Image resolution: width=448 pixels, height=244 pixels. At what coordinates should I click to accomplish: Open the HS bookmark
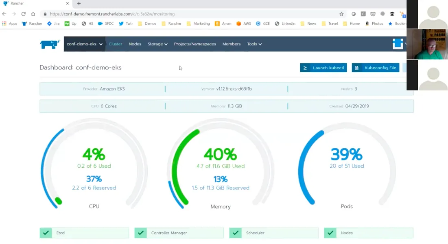coord(87,24)
